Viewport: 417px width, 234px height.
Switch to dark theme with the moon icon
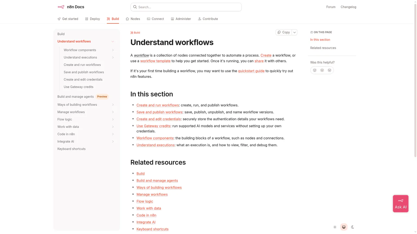tap(352, 227)
